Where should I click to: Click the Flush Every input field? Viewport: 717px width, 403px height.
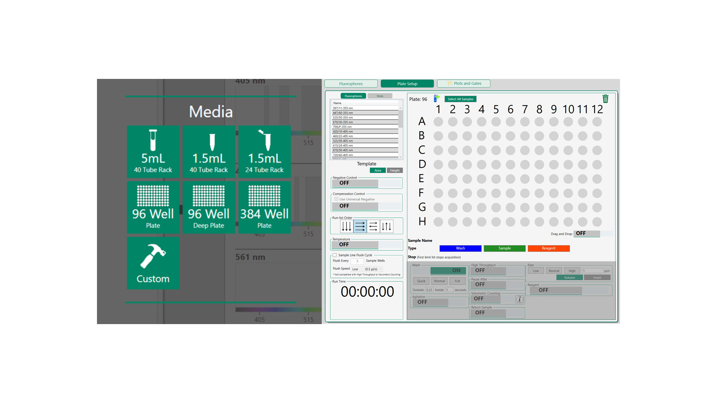pyautogui.click(x=357, y=261)
